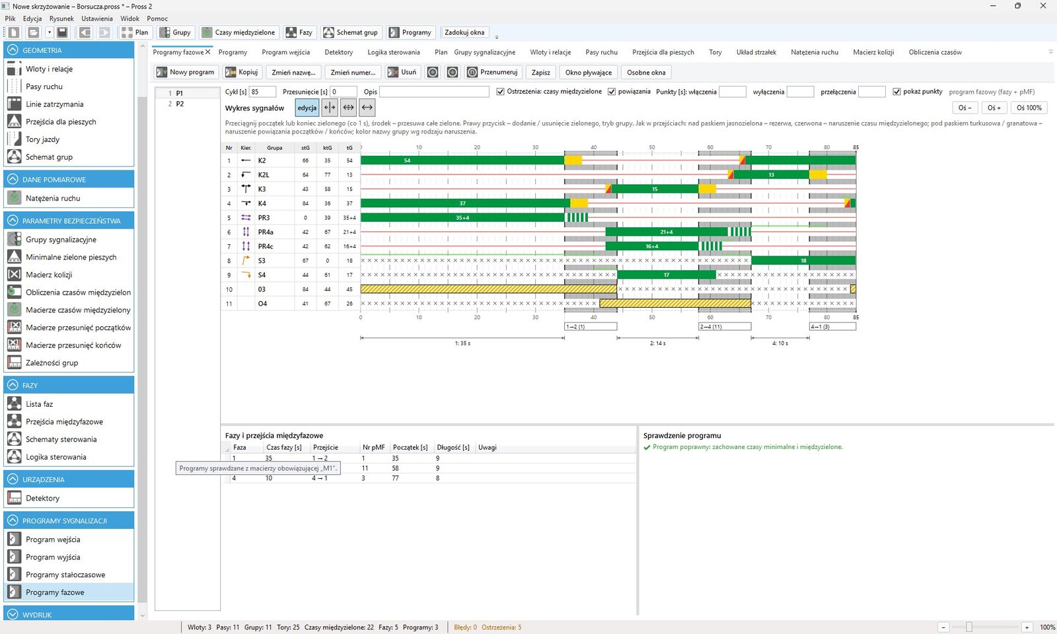Open Program wyjścia sidebar item
Screen dimensions: 1057x634
pos(69,557)
